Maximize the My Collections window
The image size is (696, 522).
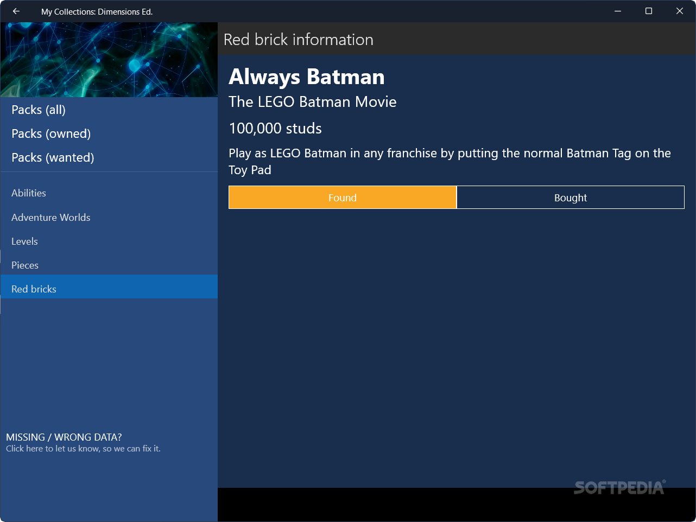(649, 11)
